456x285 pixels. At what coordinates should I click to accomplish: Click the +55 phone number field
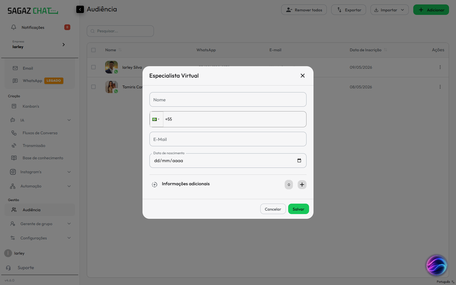pos(235,119)
